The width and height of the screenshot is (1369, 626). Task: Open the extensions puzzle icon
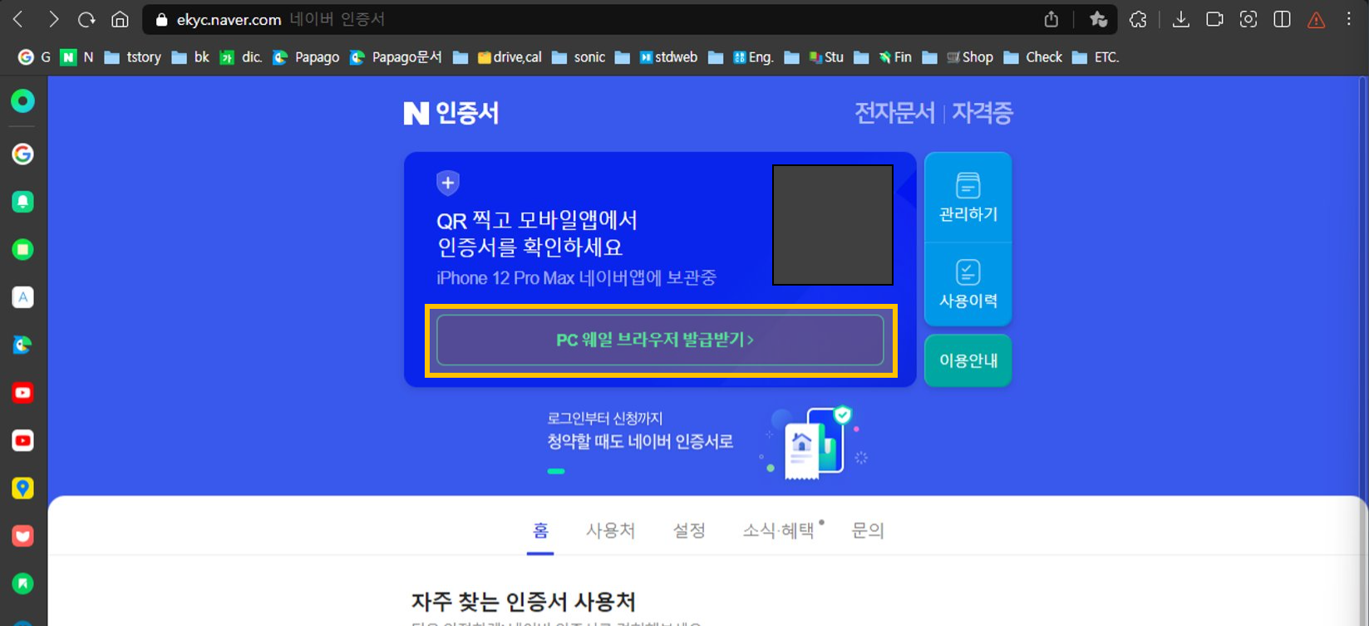1138,19
